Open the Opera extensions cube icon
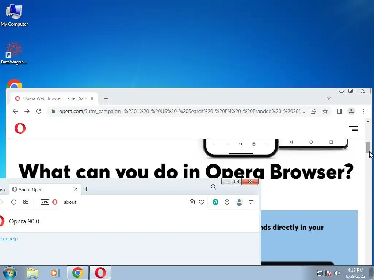This screenshot has width=374, height=280. point(227,202)
